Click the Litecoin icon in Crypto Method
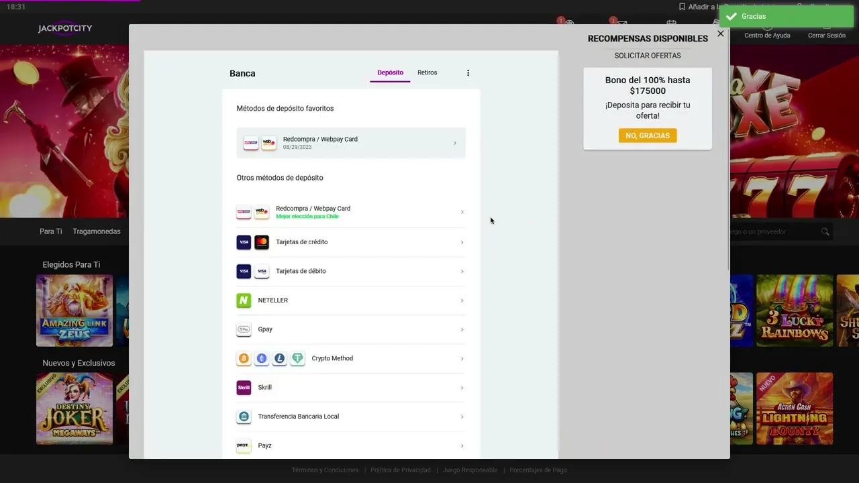859x483 pixels. click(279, 358)
